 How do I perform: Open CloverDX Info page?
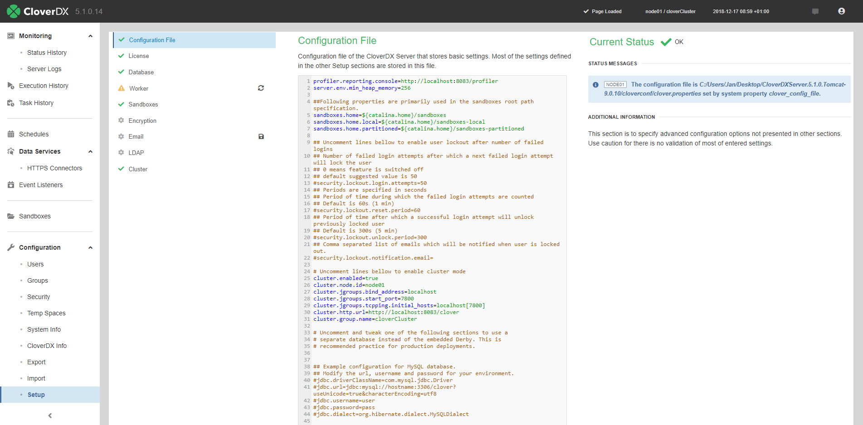(x=47, y=346)
